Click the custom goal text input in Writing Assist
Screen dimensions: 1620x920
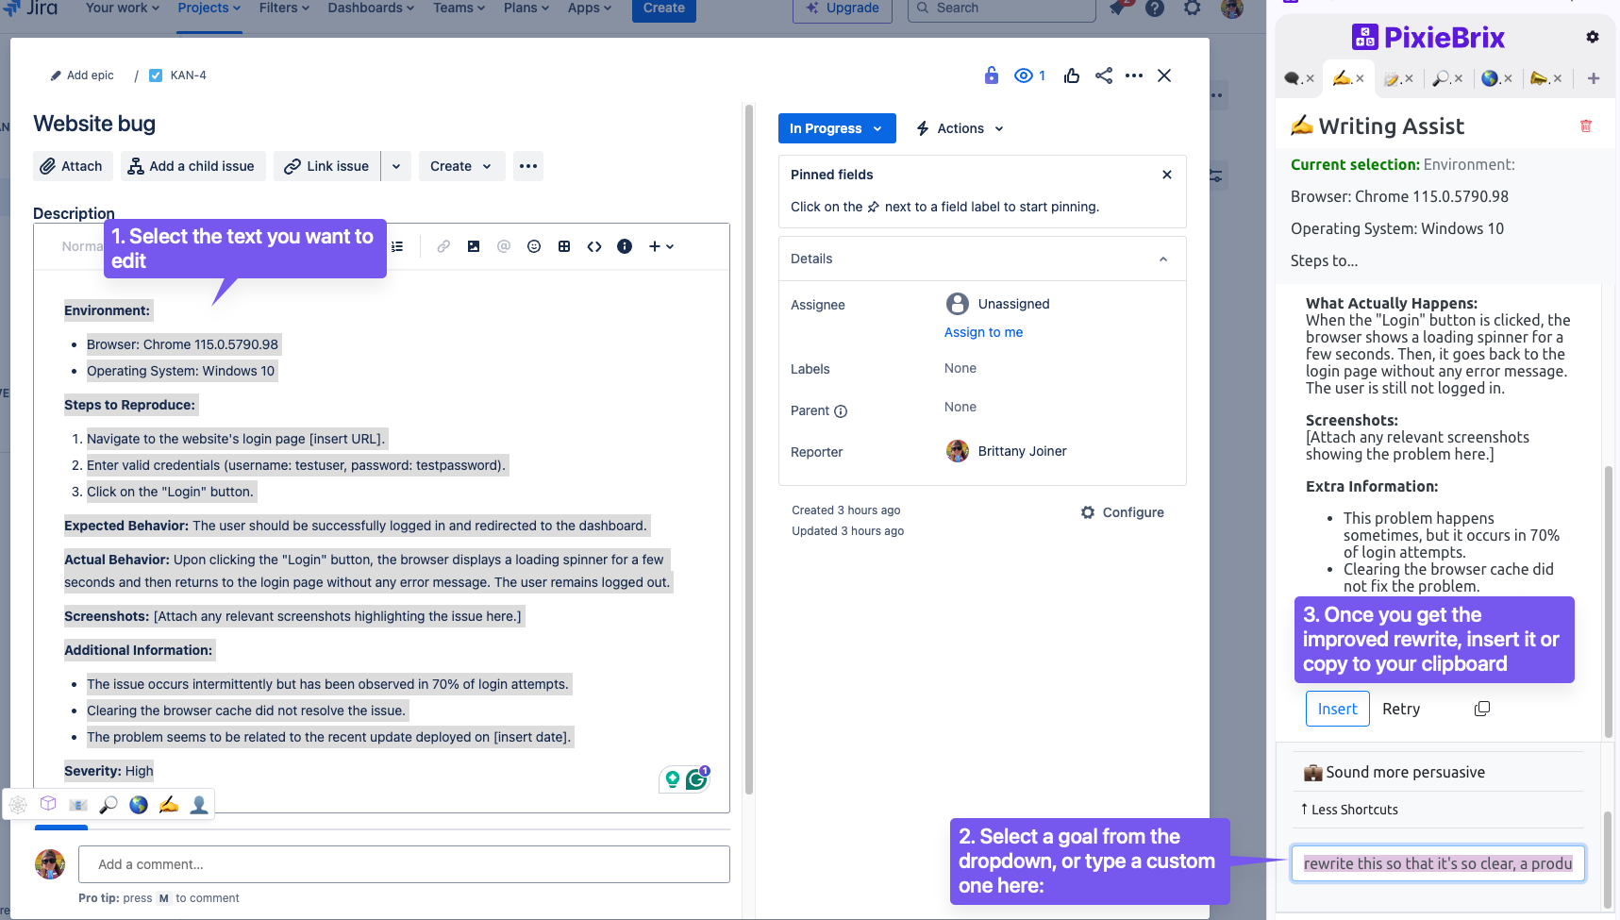pyautogui.click(x=1437, y=862)
